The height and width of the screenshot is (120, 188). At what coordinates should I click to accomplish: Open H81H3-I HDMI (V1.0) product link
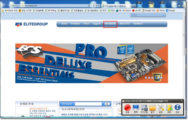pos(38,109)
